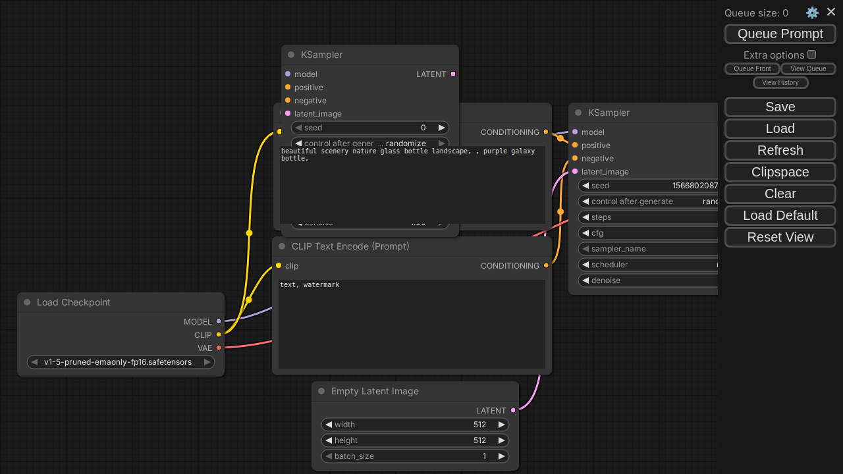Image resolution: width=843 pixels, height=474 pixels.
Task: Click the Load Checkpoint VAE output dot
Action: pyautogui.click(x=219, y=348)
